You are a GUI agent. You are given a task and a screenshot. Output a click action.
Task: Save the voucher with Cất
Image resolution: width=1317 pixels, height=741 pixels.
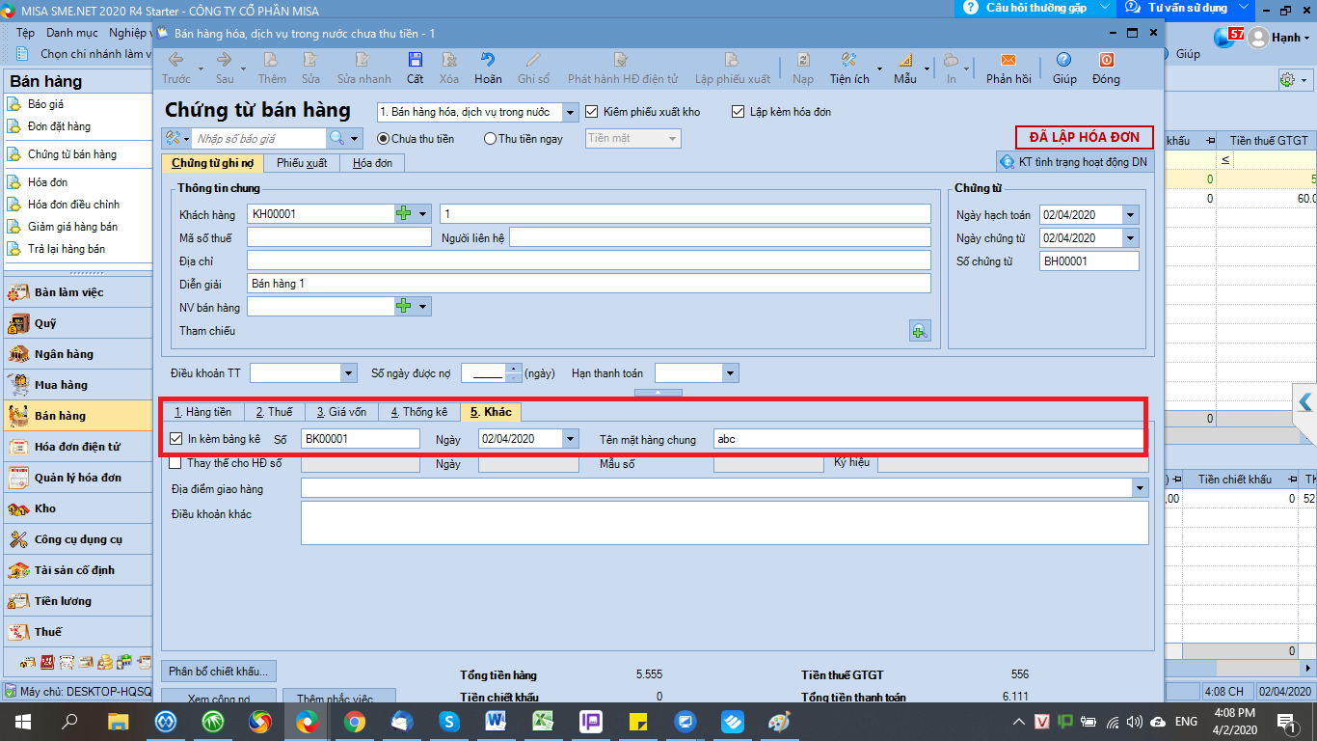tap(415, 68)
